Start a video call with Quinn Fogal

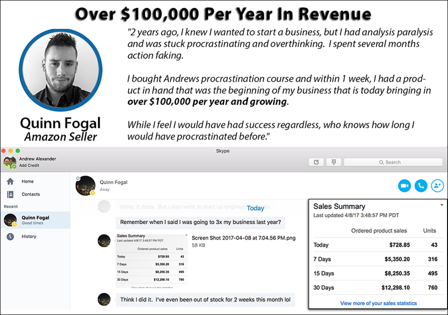405,186
